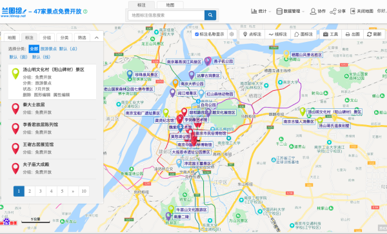The width and height of the screenshot is (387, 234).
Task: Click the 汤山蒋氏温泉别墅 map label
Action: 334,126
